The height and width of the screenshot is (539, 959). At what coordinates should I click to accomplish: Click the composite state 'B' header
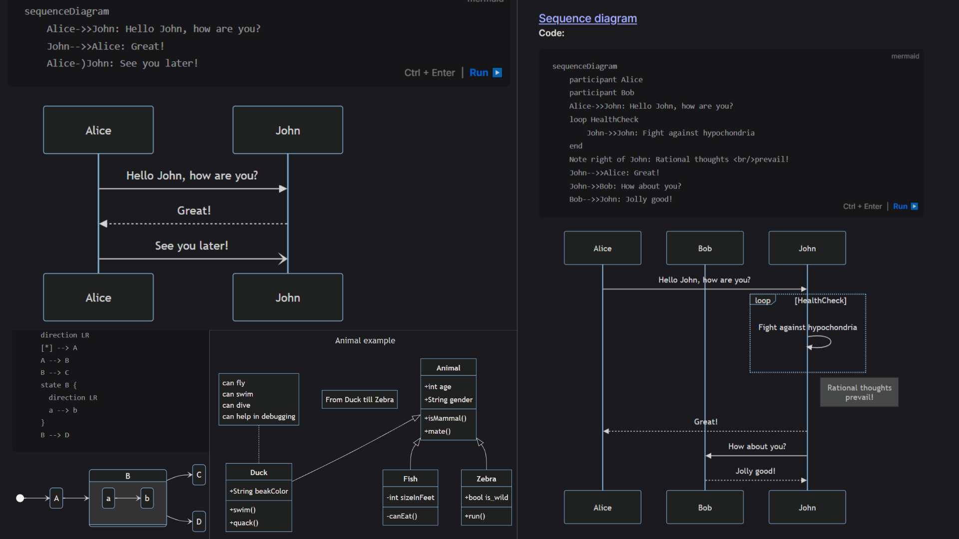[128, 476]
